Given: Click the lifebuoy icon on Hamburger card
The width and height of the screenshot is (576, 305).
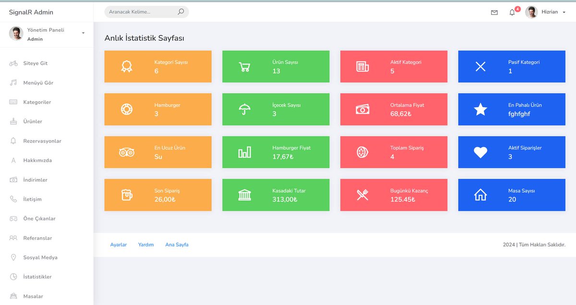Looking at the screenshot, I should tap(127, 109).
